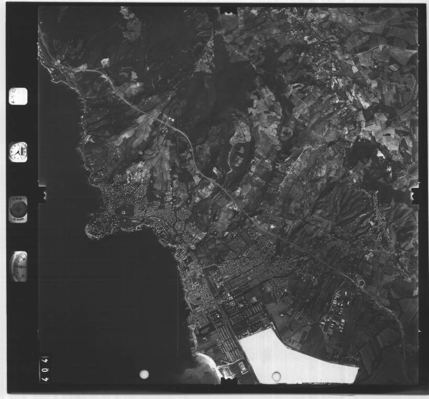Click the top center fiducial notch
429x399 pixels.
pyautogui.click(x=228, y=10)
